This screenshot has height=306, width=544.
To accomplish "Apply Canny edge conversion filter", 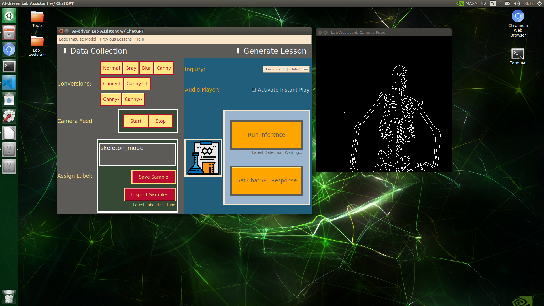I will [x=163, y=68].
